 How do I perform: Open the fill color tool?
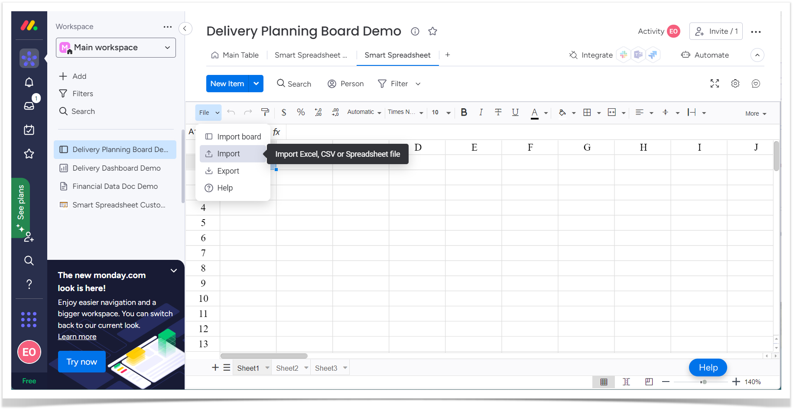[x=562, y=112]
